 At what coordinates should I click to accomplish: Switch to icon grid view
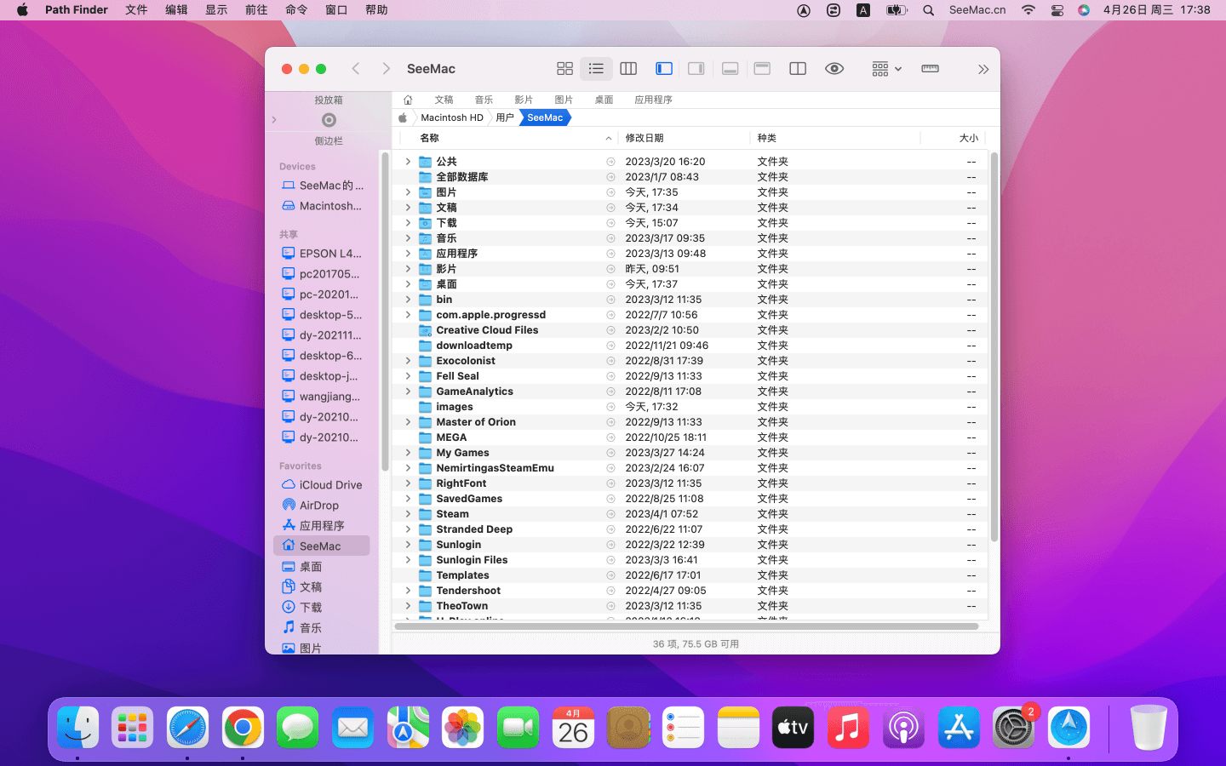point(564,69)
